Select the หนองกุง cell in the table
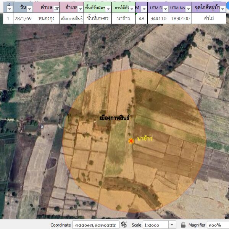The height and width of the screenshot is (229, 229). click(46, 18)
